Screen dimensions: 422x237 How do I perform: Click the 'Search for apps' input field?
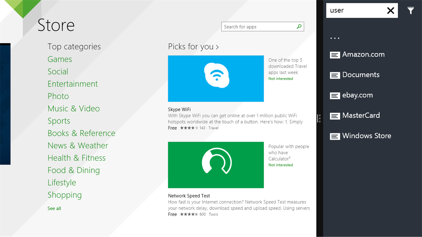(x=258, y=27)
